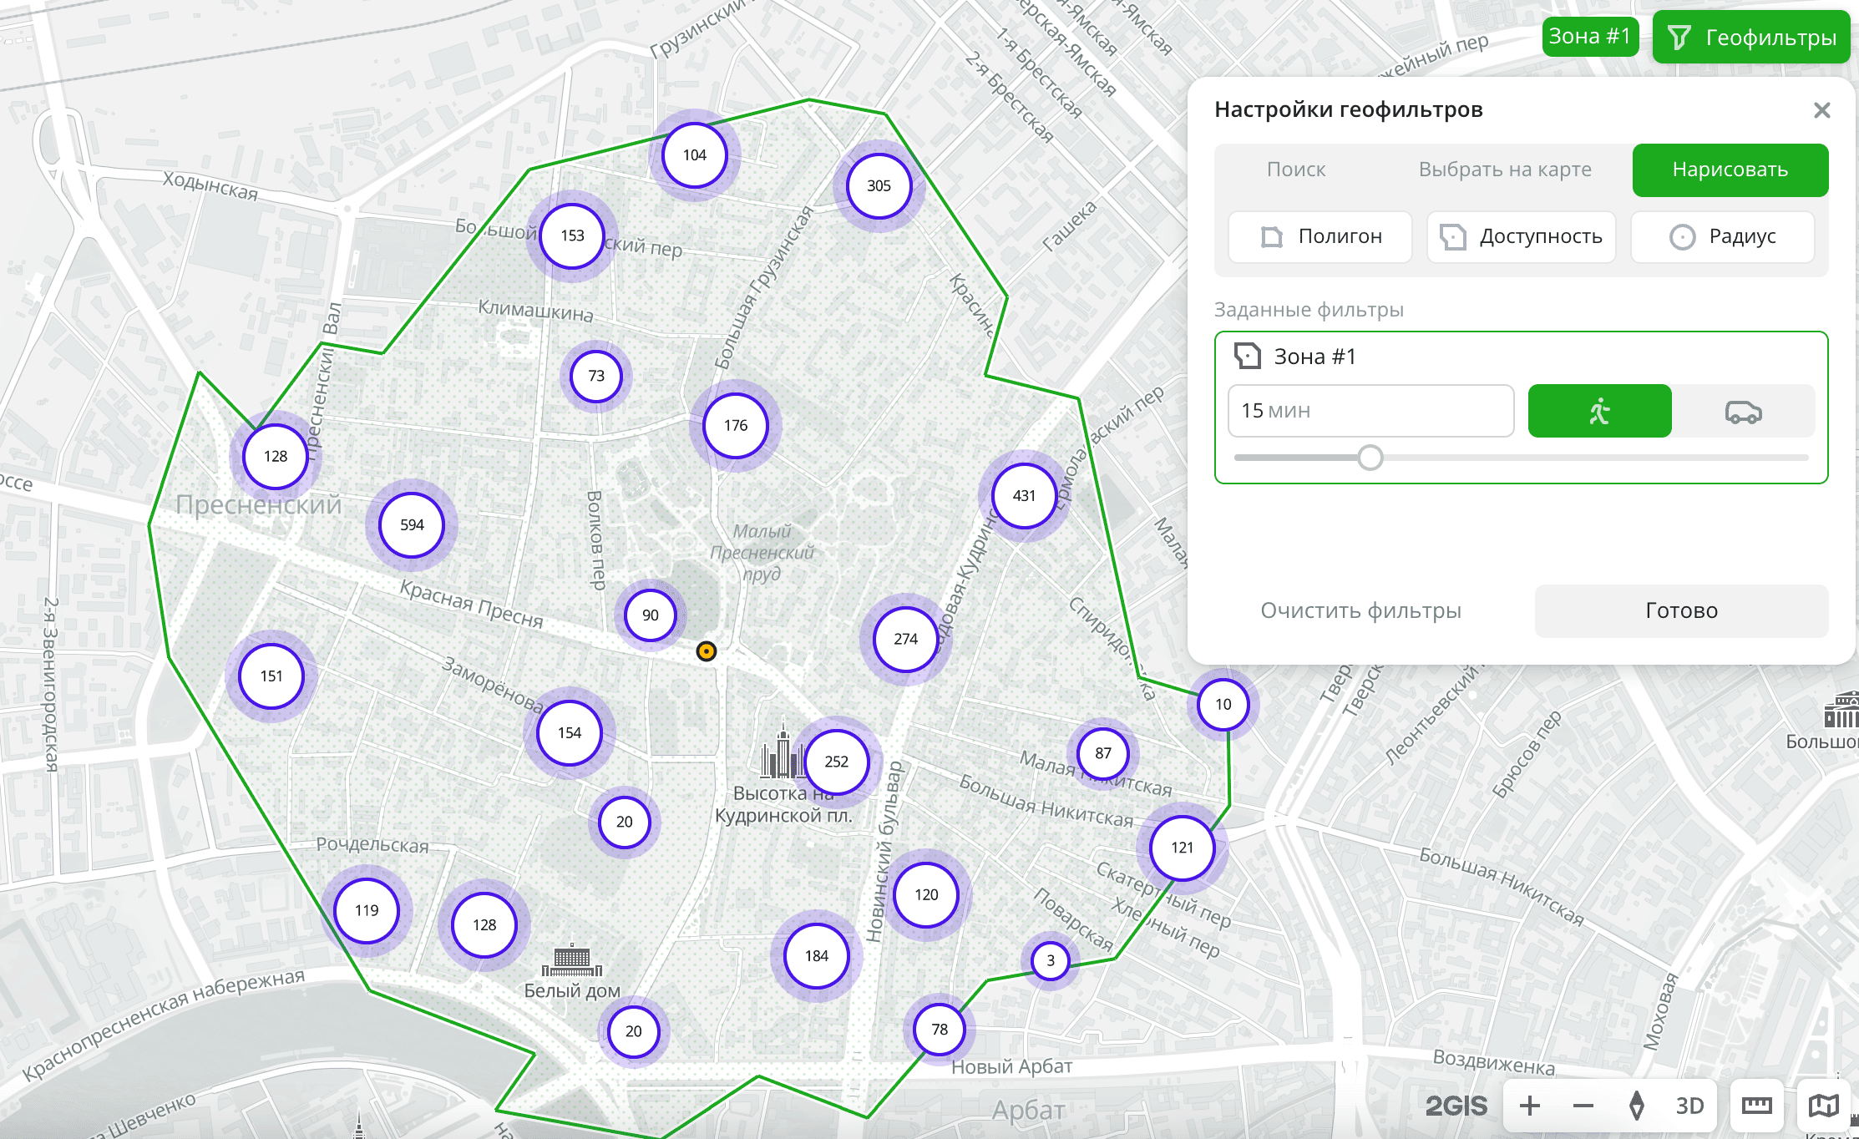Switch to Выбрать на карте tab
Screen dimensions: 1859x1139
click(x=1505, y=170)
